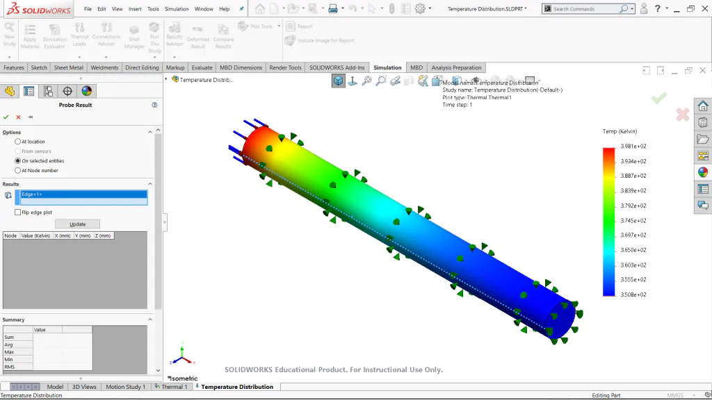Click the blue cube view orientation icon
712x400 pixels.
click(339, 81)
